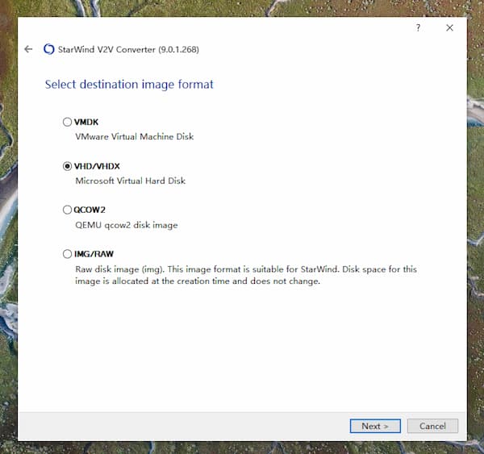Cancel the conversion wizard
484x454 pixels.
tap(432, 426)
